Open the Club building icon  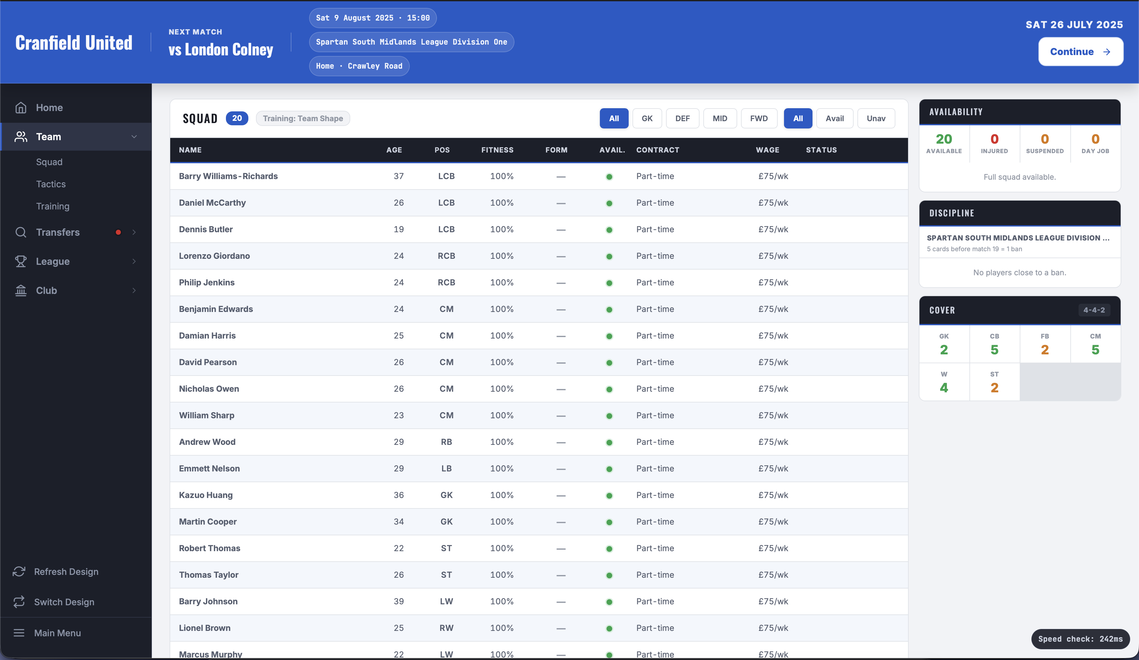(21, 290)
